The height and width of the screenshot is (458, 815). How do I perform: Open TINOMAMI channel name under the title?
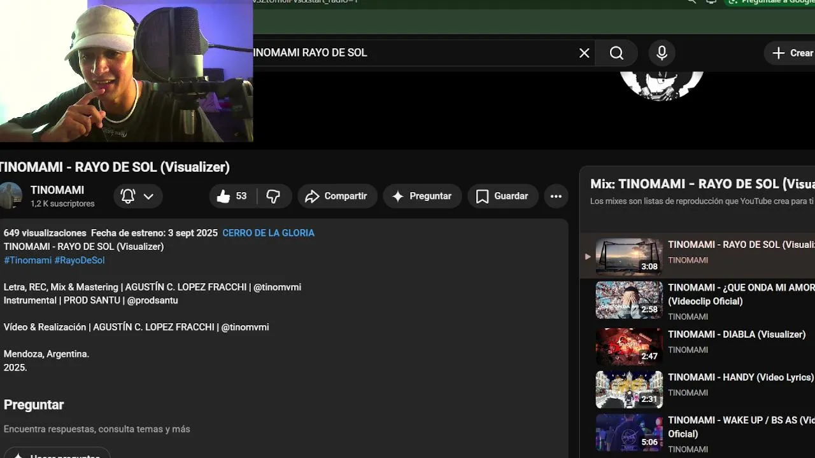[57, 190]
